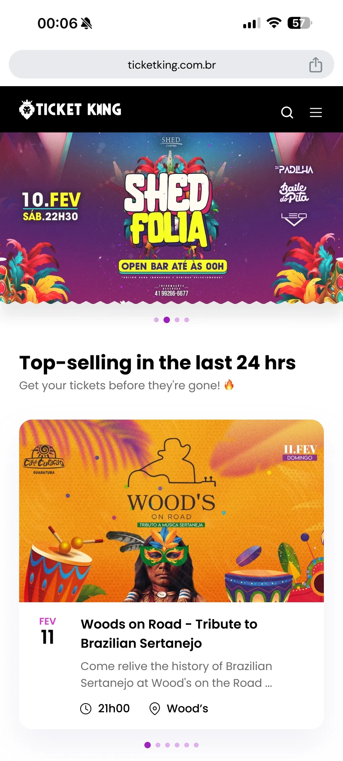Viewport: 343px width, 761px height.
Task: Tap the Wi-Fi status icon
Action: (274, 23)
